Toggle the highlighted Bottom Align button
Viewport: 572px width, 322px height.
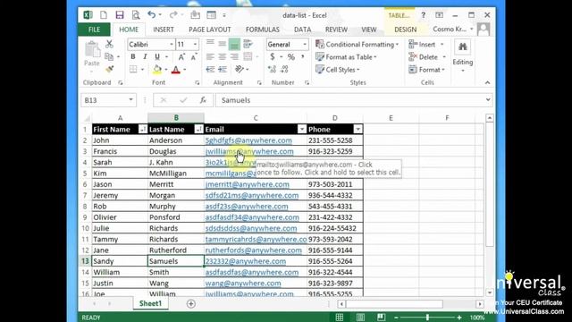tap(234, 44)
